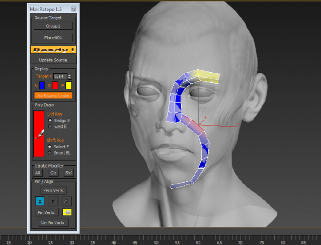Click the Update Source button
321x245 pixels.
click(x=53, y=60)
